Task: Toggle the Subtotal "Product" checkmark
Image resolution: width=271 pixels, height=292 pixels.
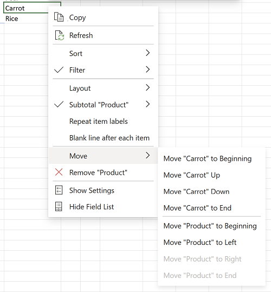Action: click(59, 104)
